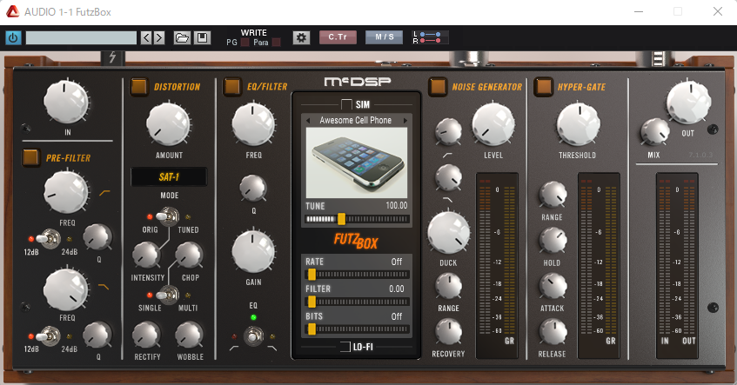Click the EQ filter Q knob
This screenshot has width=737, height=385.
tap(253, 188)
